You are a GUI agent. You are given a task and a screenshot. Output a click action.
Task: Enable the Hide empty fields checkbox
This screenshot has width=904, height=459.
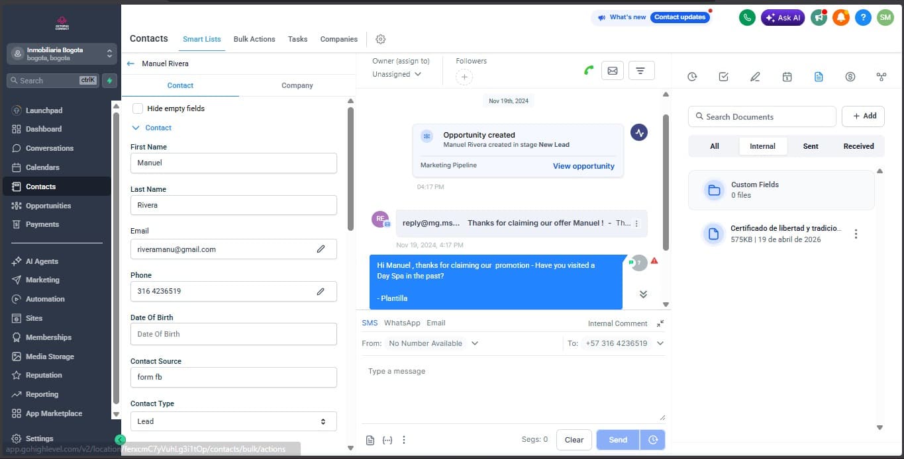[x=137, y=108]
